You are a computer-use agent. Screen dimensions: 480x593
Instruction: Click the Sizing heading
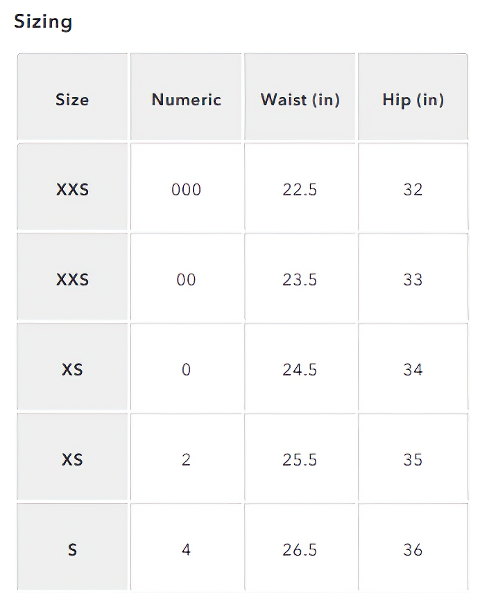(43, 21)
